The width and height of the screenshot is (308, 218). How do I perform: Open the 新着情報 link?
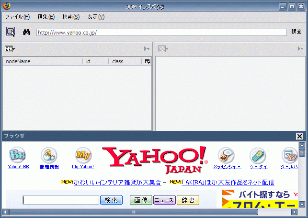coord(49,167)
